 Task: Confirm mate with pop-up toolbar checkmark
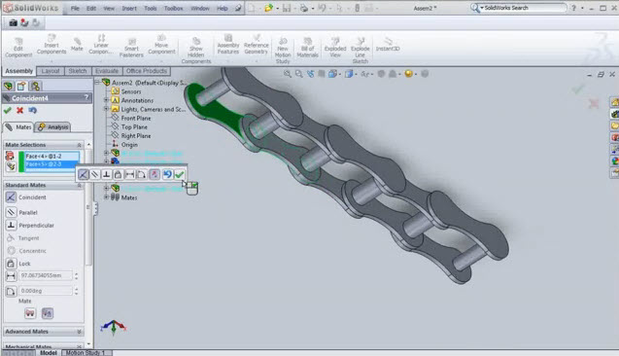click(x=179, y=174)
